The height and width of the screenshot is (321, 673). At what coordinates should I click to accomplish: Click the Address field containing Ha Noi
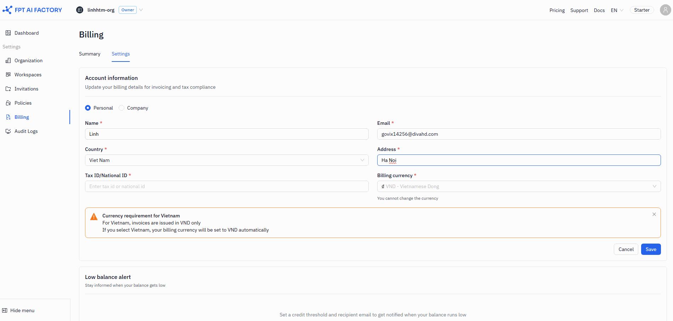coord(519,160)
